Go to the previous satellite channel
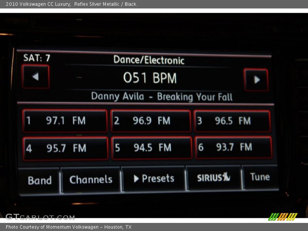The image size is (308, 231). click(x=35, y=77)
